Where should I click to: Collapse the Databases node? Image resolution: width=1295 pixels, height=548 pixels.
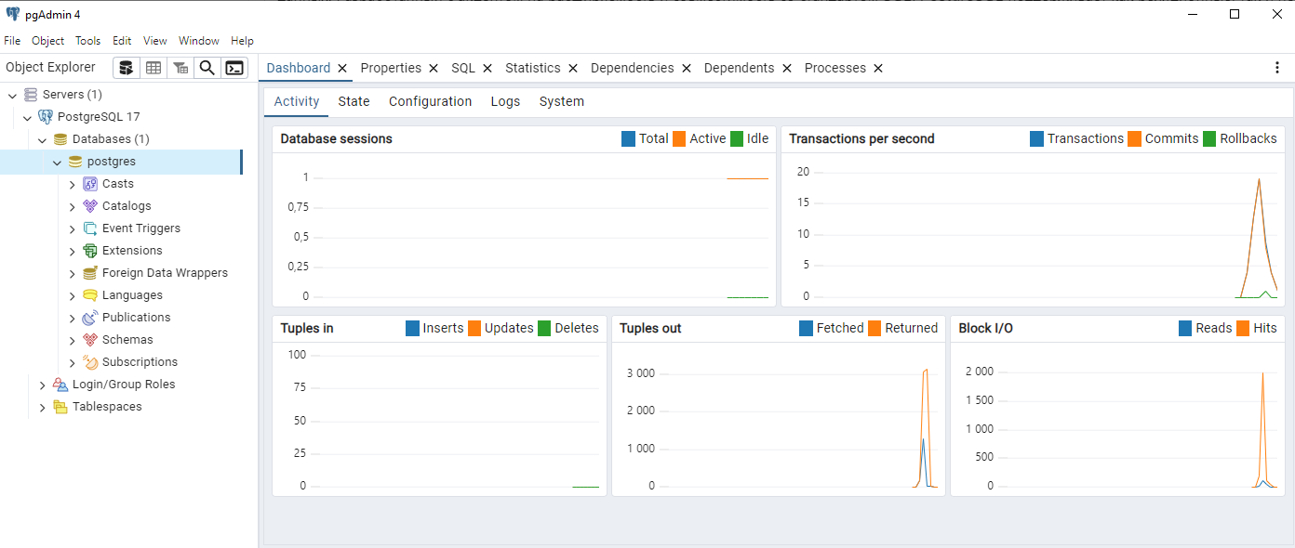click(x=42, y=140)
